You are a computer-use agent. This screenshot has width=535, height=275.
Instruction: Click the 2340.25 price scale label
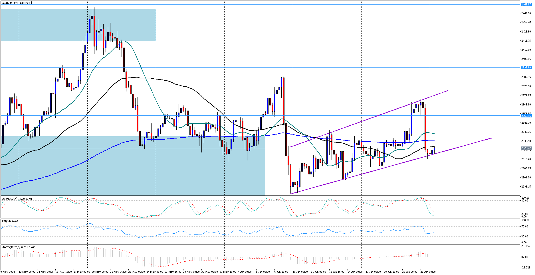point(526,132)
